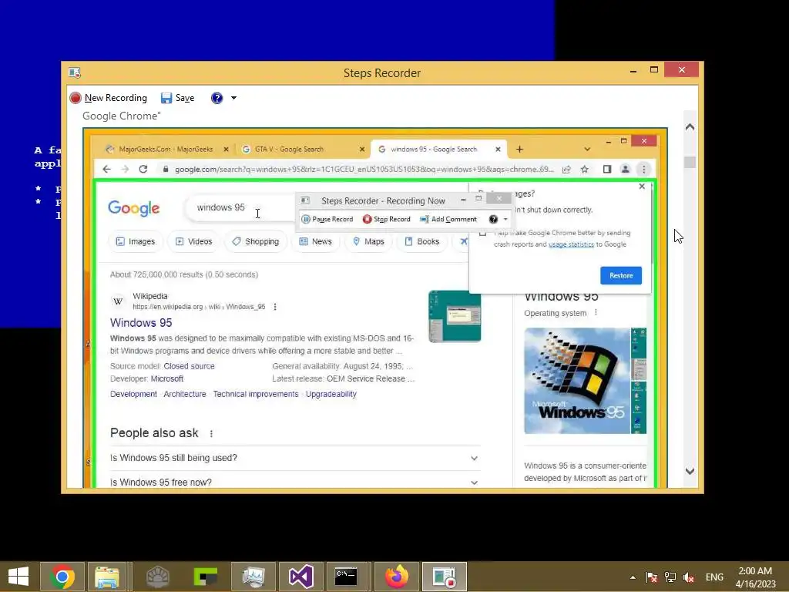This screenshot has height=592, width=789.
Task: Click Stop Record in the captured recorder bar
Action: (x=387, y=219)
